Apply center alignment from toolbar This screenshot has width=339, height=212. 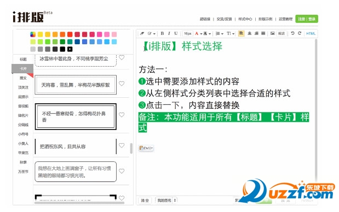click(249, 33)
